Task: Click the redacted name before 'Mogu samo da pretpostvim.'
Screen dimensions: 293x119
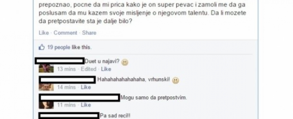Action: point(79,98)
